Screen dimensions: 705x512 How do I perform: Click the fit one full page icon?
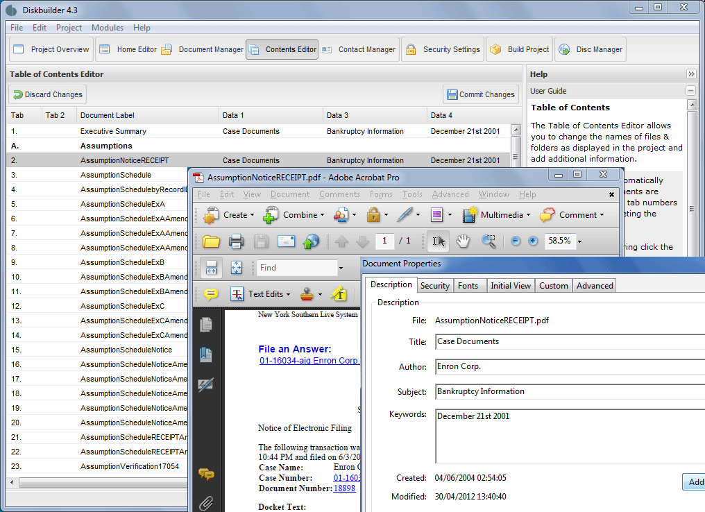(x=236, y=268)
